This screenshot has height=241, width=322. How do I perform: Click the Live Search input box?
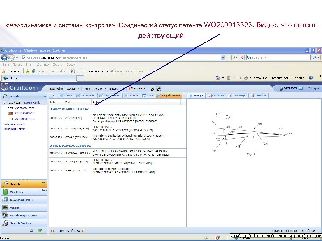point(279,58)
